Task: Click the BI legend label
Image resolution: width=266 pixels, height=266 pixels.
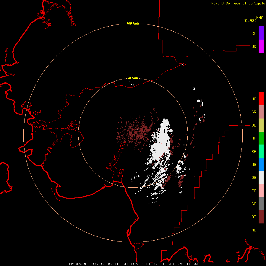Action: tap(254, 217)
